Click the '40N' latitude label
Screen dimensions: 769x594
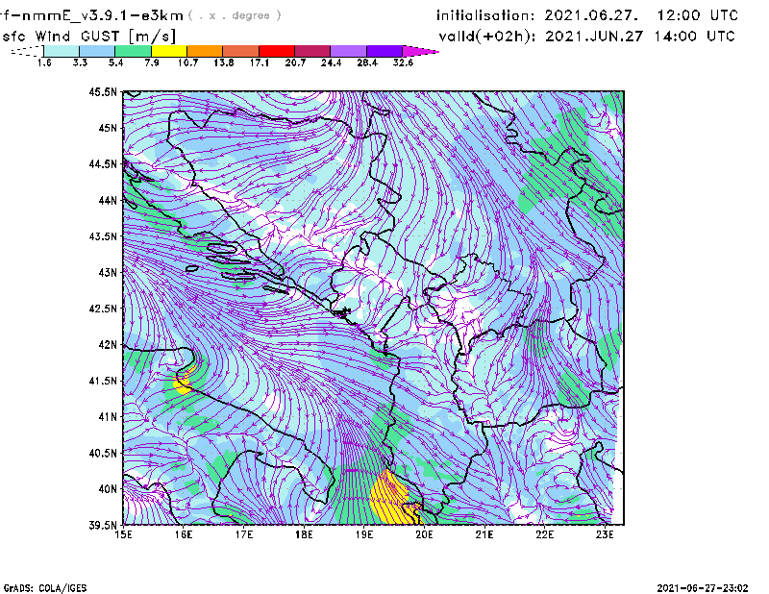click(x=108, y=489)
